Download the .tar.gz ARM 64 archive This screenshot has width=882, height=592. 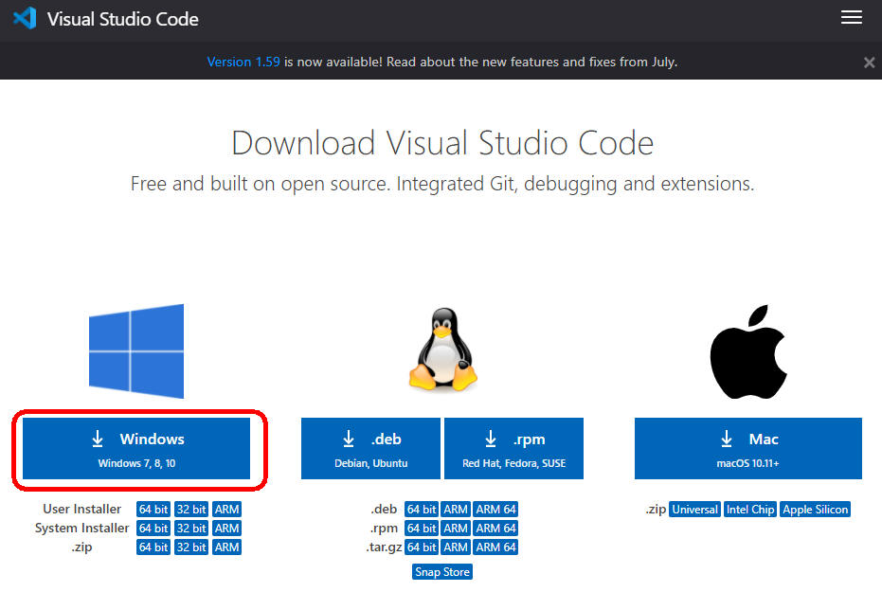495,547
